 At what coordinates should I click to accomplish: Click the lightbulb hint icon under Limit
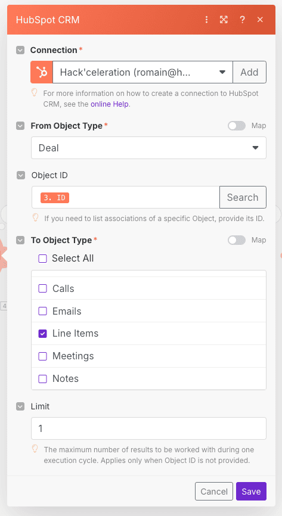point(35,449)
